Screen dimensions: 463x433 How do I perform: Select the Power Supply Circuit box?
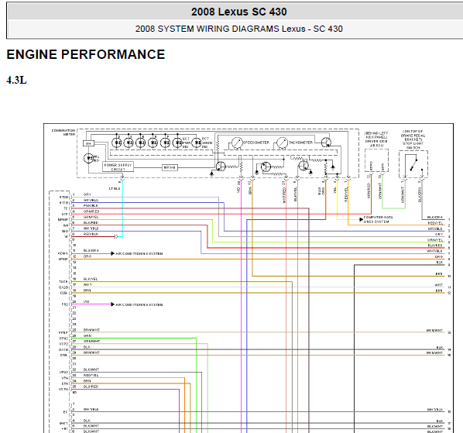click(118, 167)
